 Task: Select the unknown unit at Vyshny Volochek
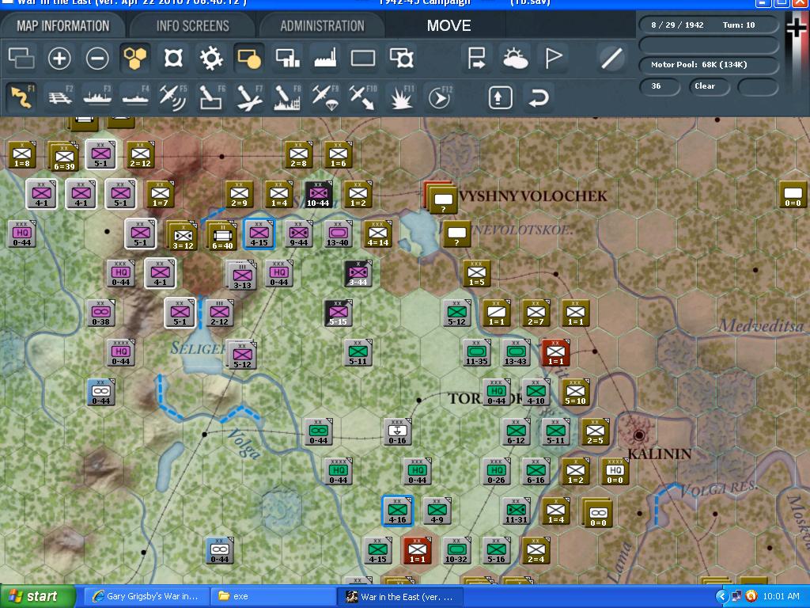[442, 199]
